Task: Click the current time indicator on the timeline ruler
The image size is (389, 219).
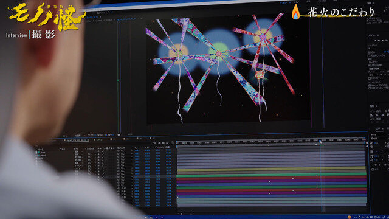Action: [320, 141]
